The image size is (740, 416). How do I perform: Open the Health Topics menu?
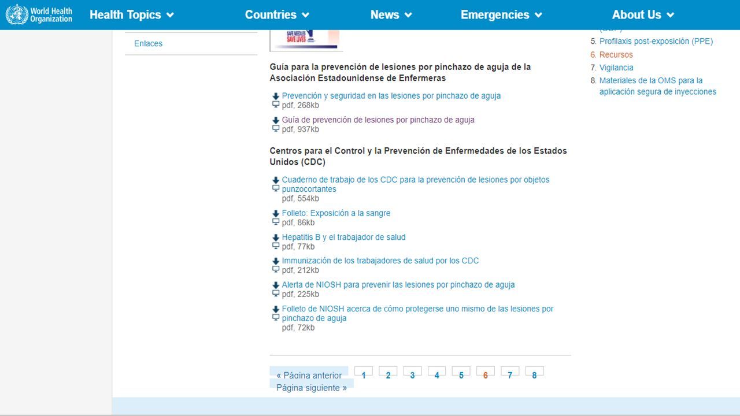click(x=132, y=15)
